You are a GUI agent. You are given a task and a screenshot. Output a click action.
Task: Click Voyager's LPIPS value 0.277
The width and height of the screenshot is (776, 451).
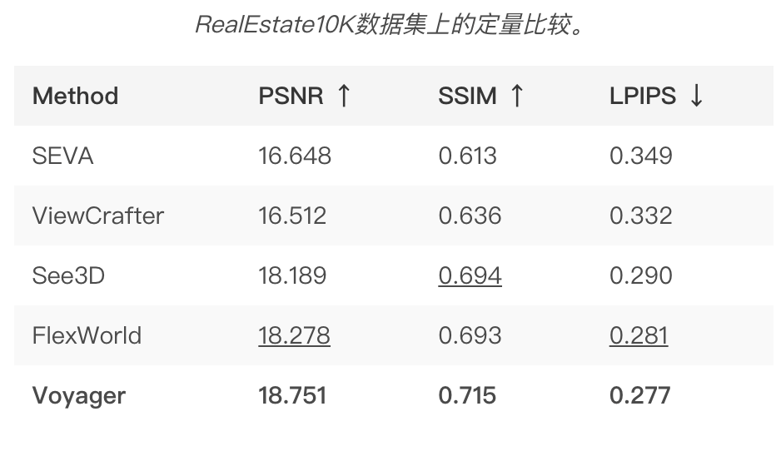(640, 395)
